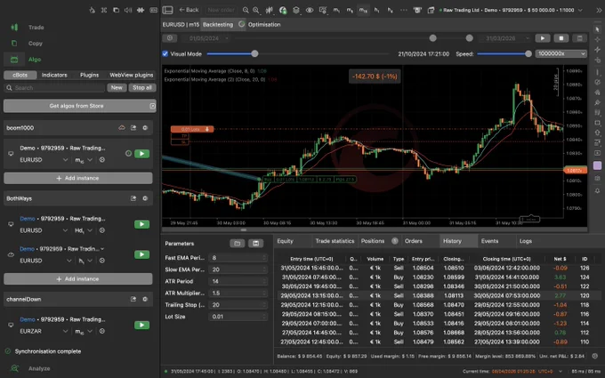The image size is (605, 378).
Task: Click the Visual Mode progress slider handle
Action: click(x=254, y=53)
